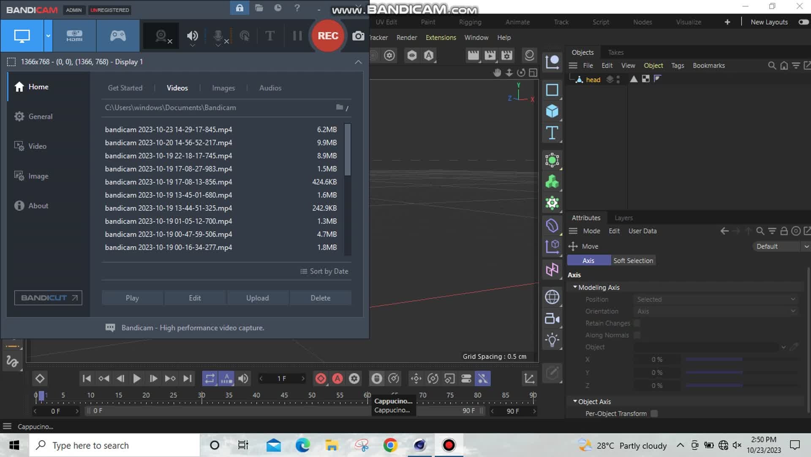Click the X axis percentage slider
The image size is (811, 457).
click(714, 360)
